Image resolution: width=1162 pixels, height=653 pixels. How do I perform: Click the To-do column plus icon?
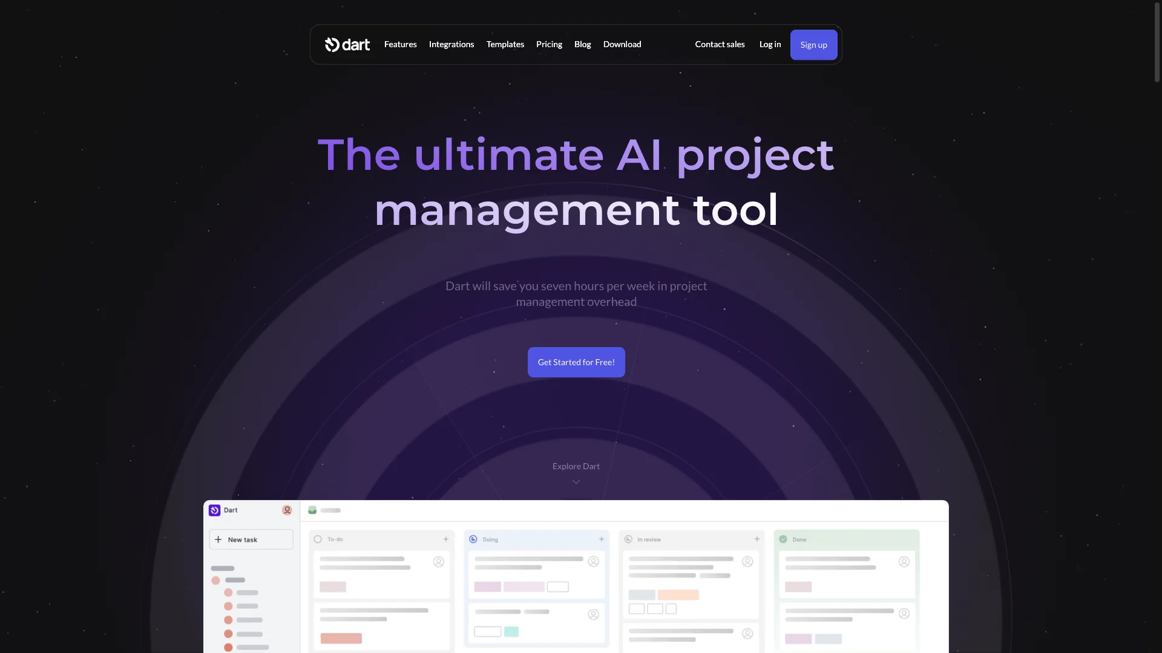click(445, 539)
